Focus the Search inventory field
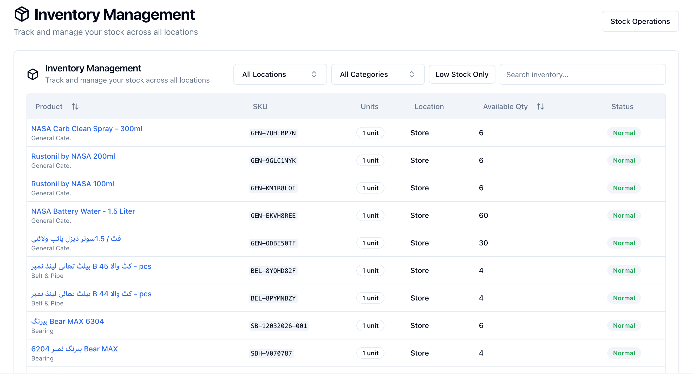 [x=583, y=74]
